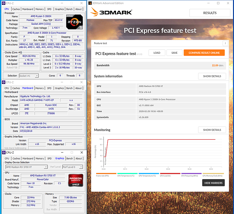Switch to Memory tab in top CPU-Z window
Viewport: 234px width, 214px height.
40,9
